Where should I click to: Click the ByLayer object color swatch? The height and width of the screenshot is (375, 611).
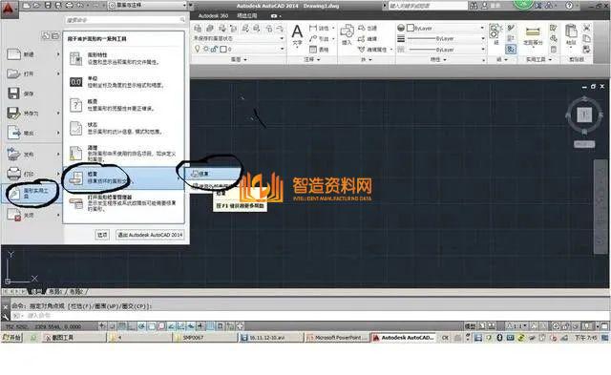point(410,28)
